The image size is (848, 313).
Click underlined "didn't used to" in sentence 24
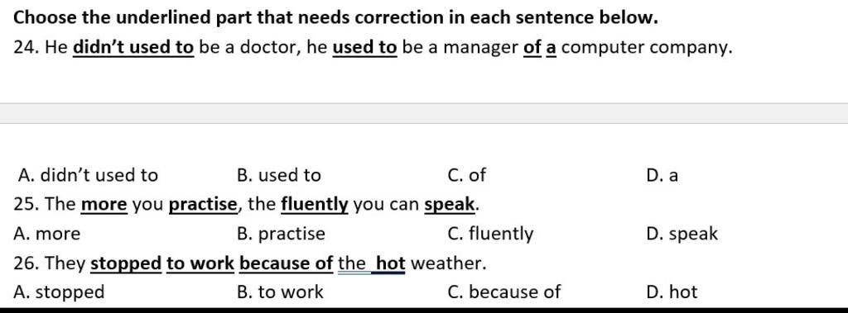point(133,48)
